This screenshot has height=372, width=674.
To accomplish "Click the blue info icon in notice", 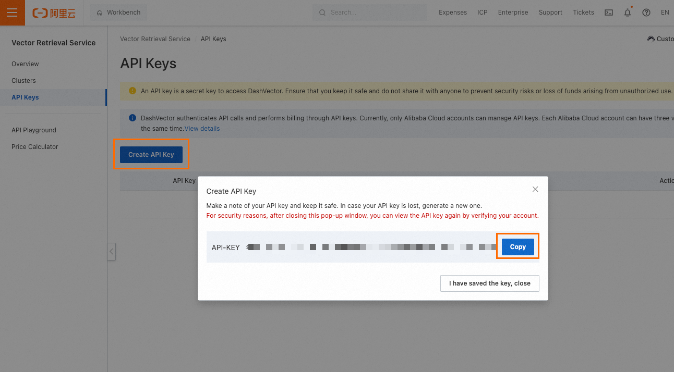I will pyautogui.click(x=133, y=118).
